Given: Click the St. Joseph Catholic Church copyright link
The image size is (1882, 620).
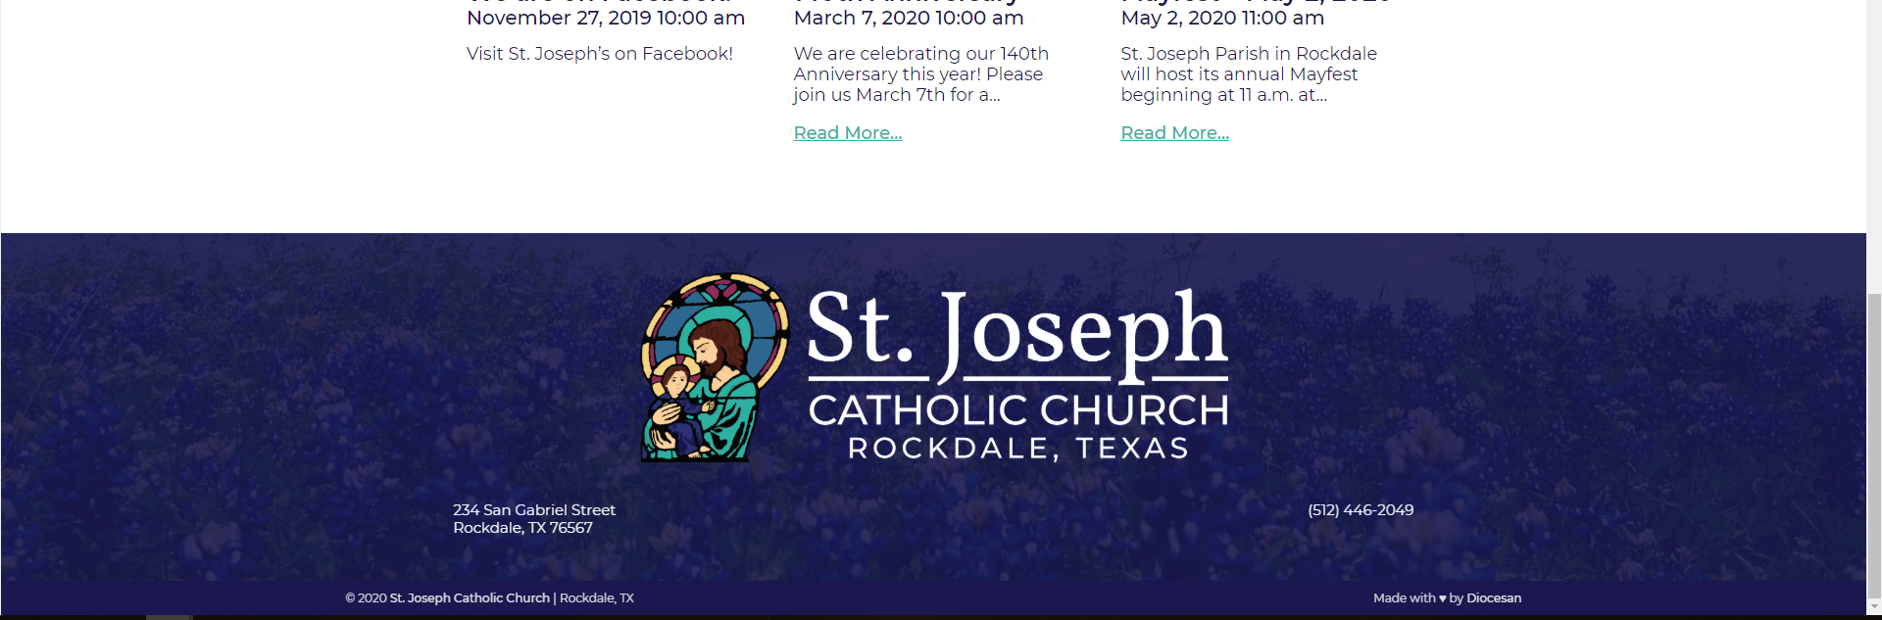Looking at the screenshot, I should (x=470, y=598).
